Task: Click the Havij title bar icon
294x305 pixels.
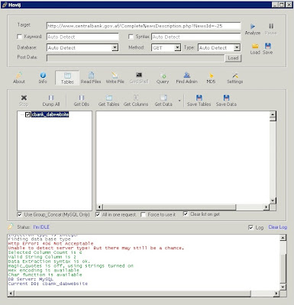Action: pos(5,5)
